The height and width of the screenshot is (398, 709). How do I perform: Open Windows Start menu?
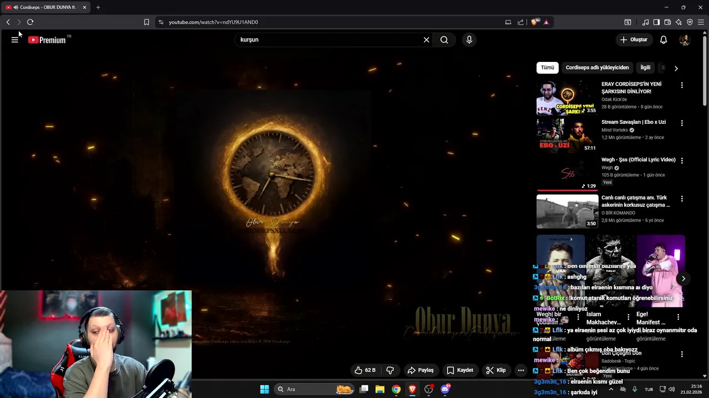[x=264, y=389]
